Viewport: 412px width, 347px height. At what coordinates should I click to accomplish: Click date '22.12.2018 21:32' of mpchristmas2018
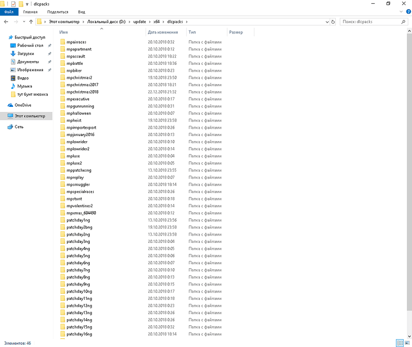click(x=162, y=92)
